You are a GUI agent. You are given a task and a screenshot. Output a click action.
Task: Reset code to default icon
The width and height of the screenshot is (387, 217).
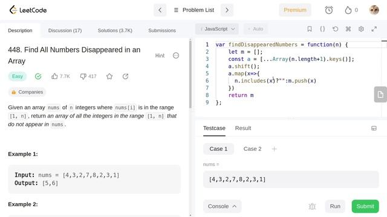(x=335, y=29)
